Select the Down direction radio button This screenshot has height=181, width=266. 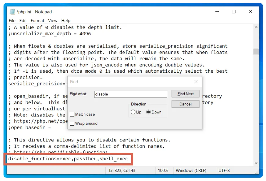pyautogui.click(x=149, y=112)
